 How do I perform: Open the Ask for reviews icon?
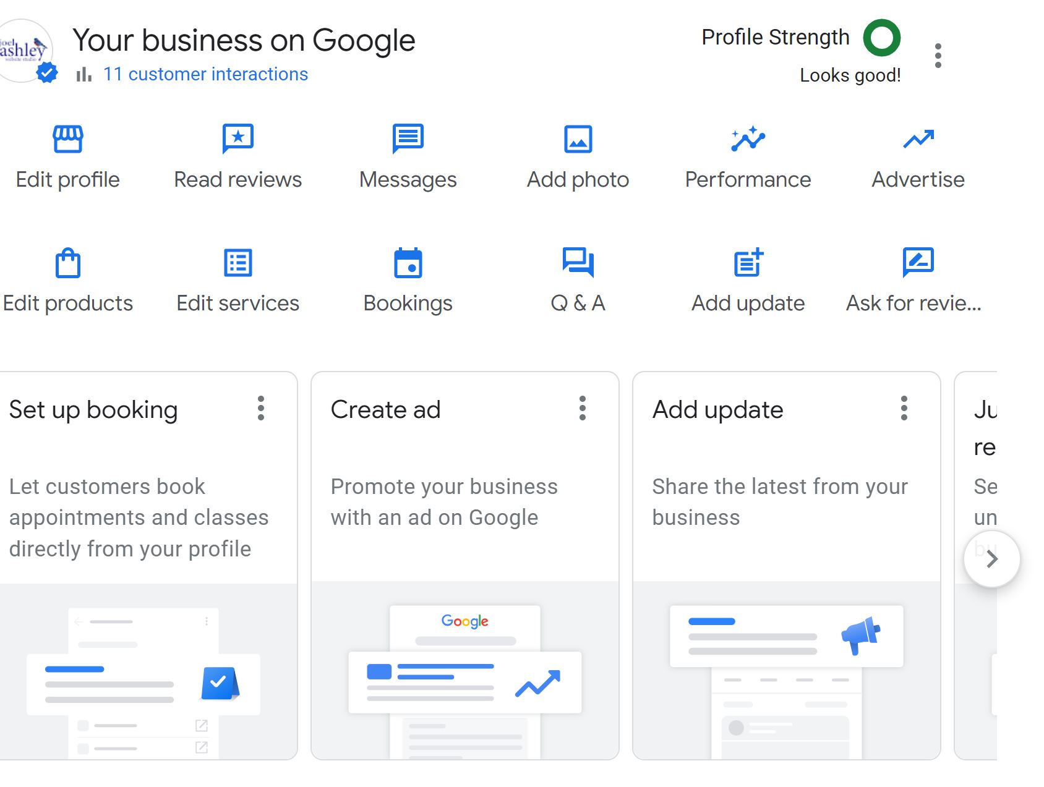click(918, 262)
